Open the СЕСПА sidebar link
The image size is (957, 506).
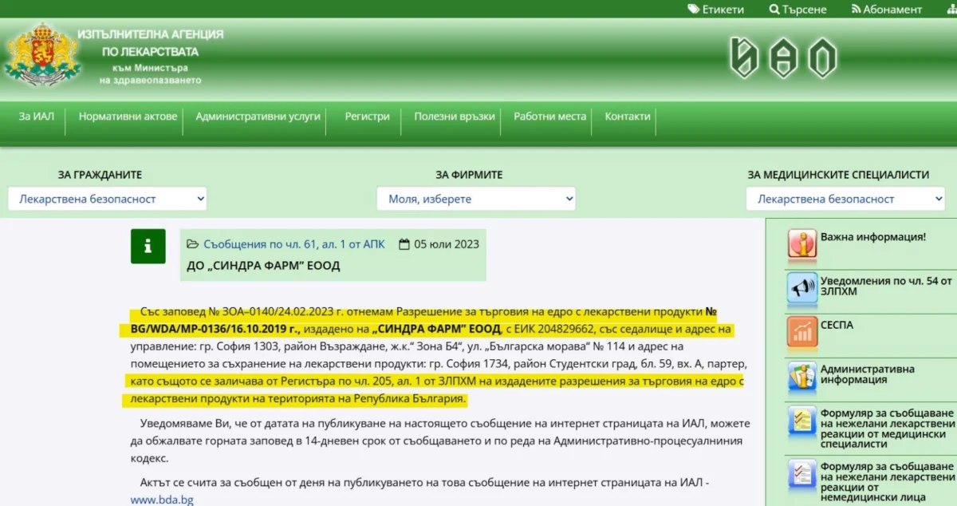point(837,325)
